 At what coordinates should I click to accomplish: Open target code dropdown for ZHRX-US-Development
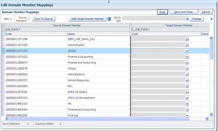pyautogui.click(x=187, y=98)
